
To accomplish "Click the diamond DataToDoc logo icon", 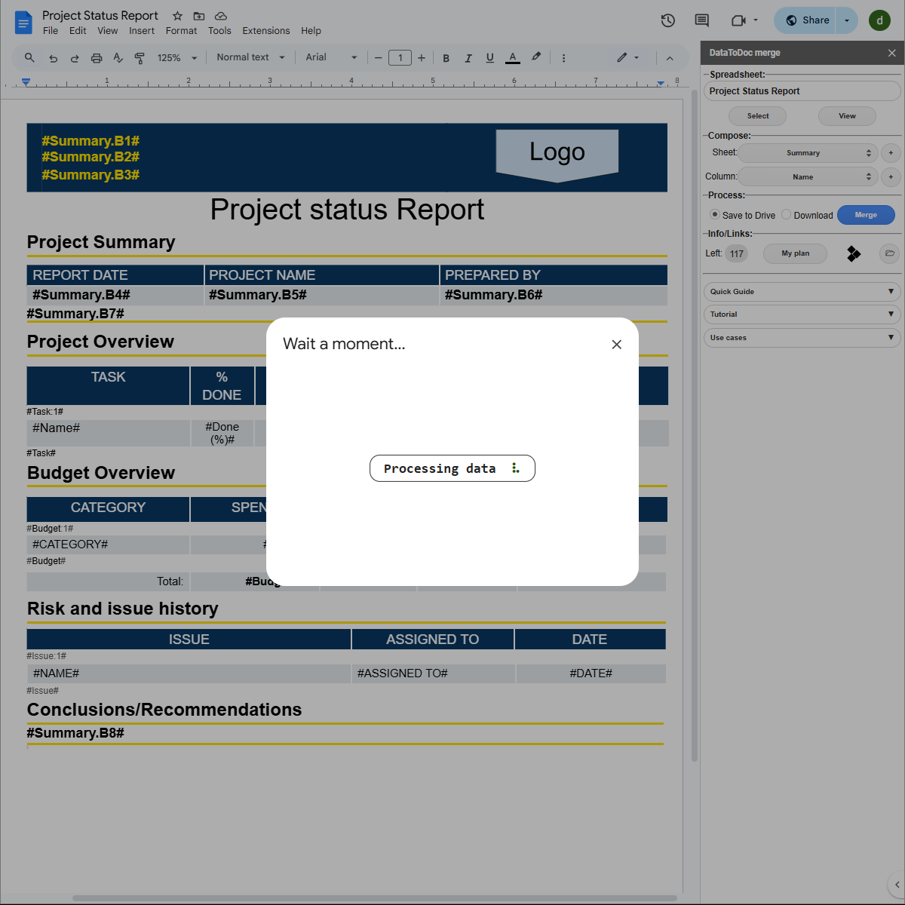I will 854,254.
